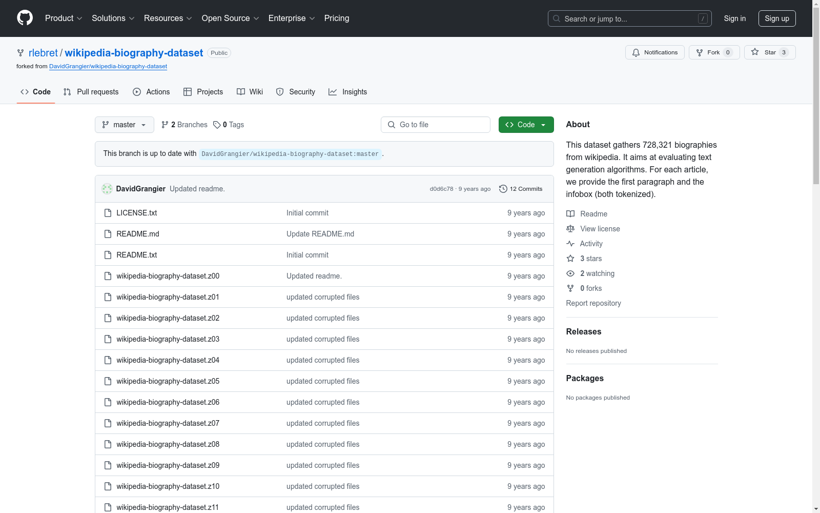Click DavidGrangier's avatar in commit bar
This screenshot has width=820, height=513.
tap(107, 189)
